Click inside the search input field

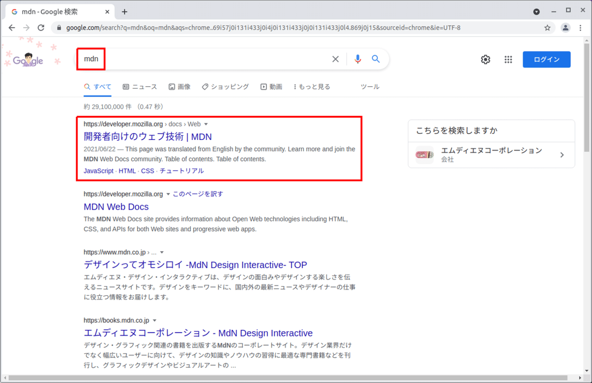[197, 59]
